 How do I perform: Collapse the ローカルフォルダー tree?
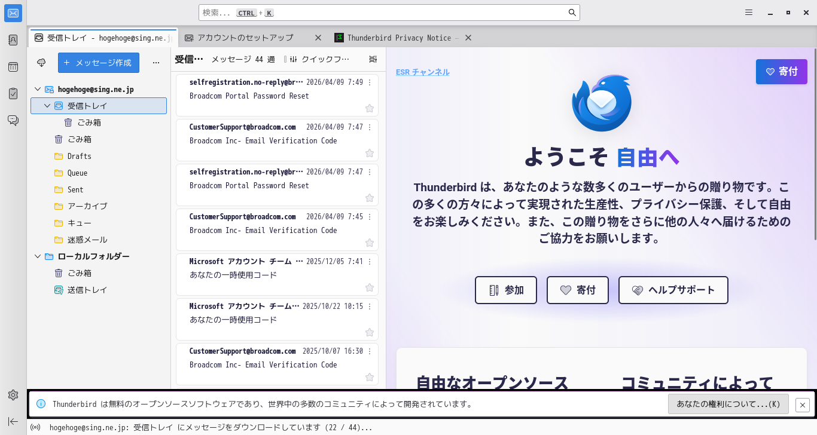coord(38,256)
